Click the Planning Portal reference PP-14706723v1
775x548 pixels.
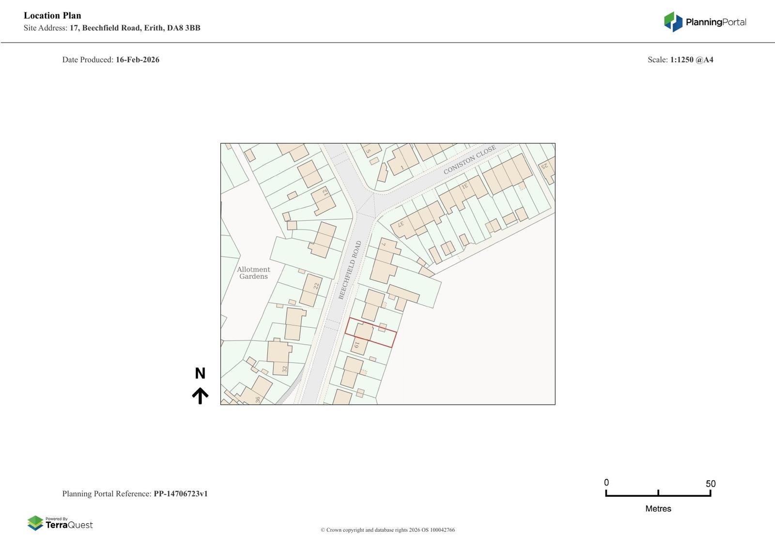point(180,494)
